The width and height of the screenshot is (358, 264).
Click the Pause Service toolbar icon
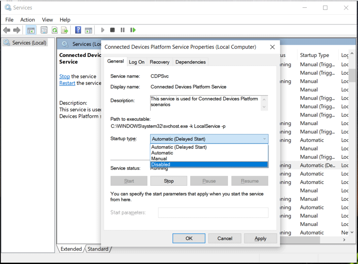click(x=123, y=30)
